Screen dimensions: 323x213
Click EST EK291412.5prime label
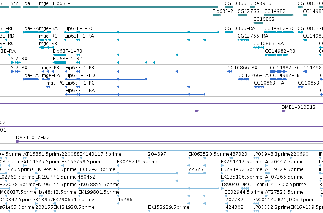(241, 162)
